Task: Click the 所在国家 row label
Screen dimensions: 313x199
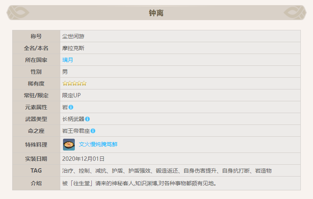Action: 36,60
